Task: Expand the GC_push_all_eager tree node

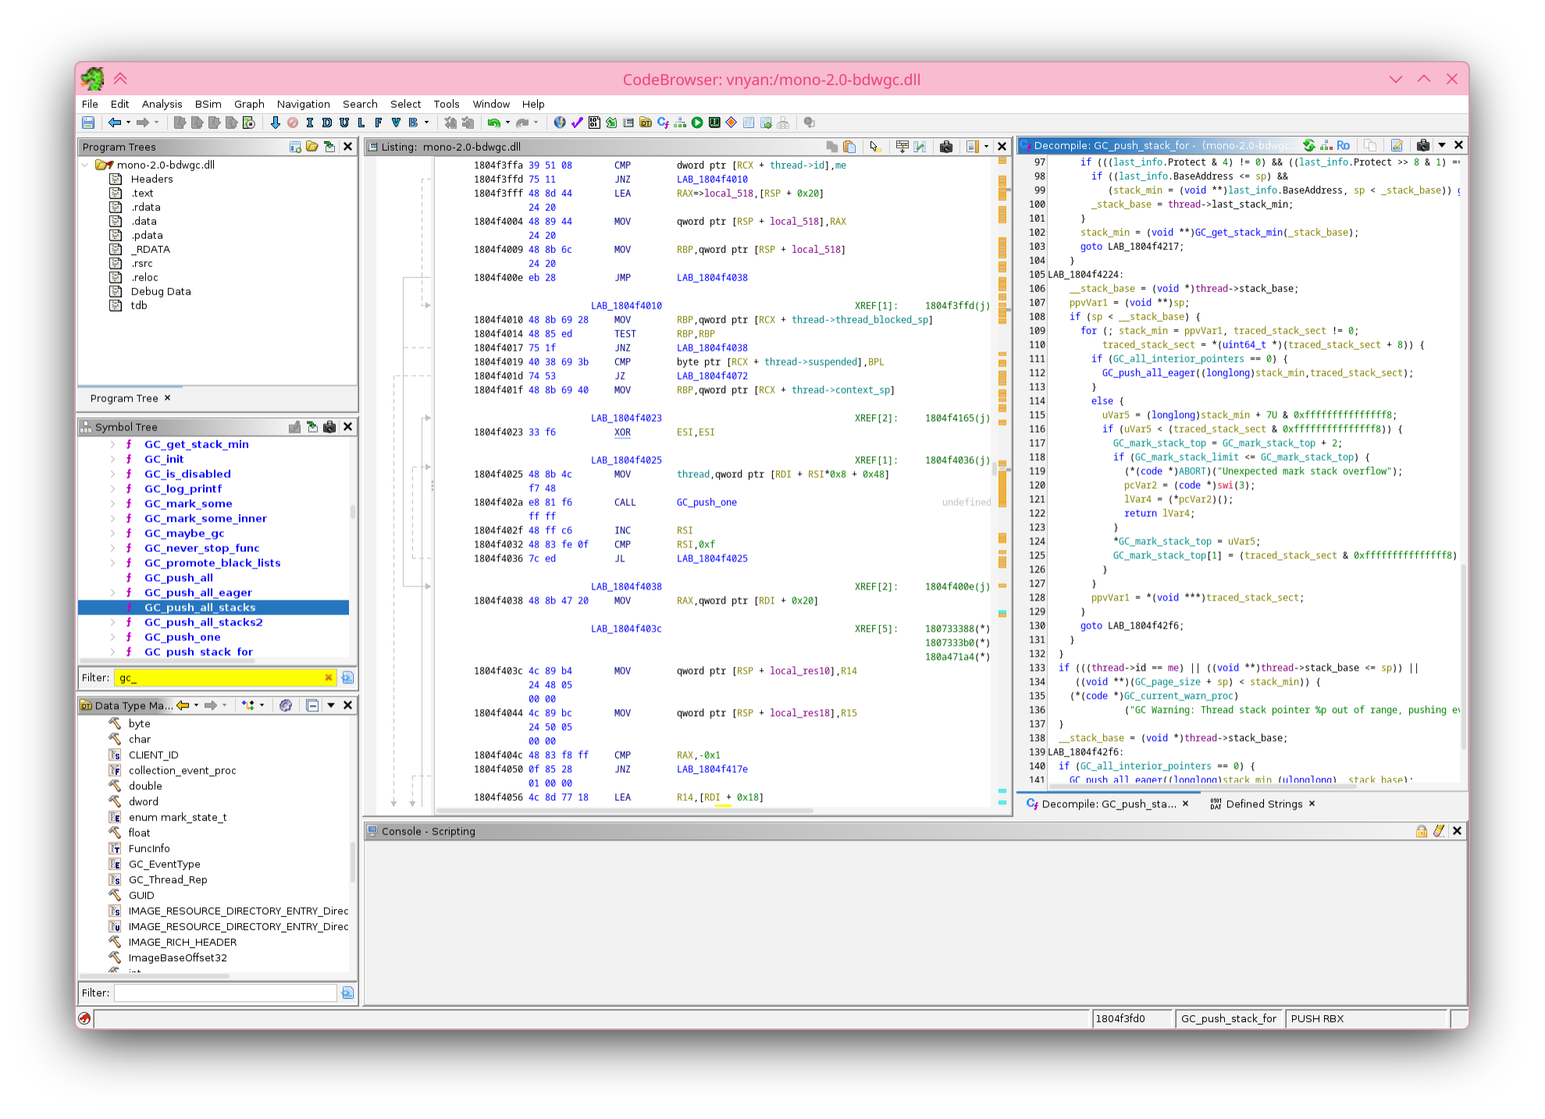Action: click(113, 593)
